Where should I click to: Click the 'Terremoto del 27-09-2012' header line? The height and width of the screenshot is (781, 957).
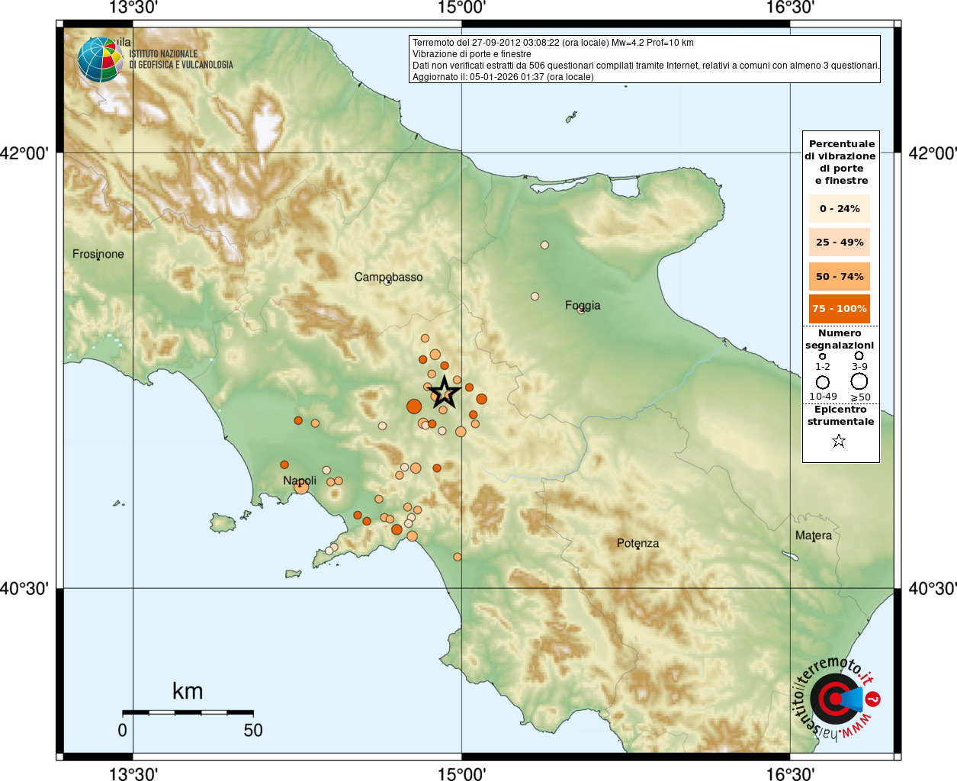553,43
